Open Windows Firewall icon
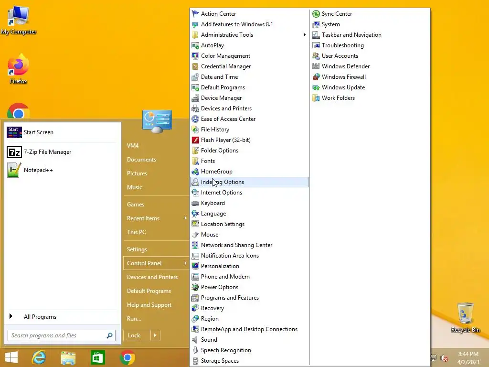This screenshot has width=489, height=367. 316,77
